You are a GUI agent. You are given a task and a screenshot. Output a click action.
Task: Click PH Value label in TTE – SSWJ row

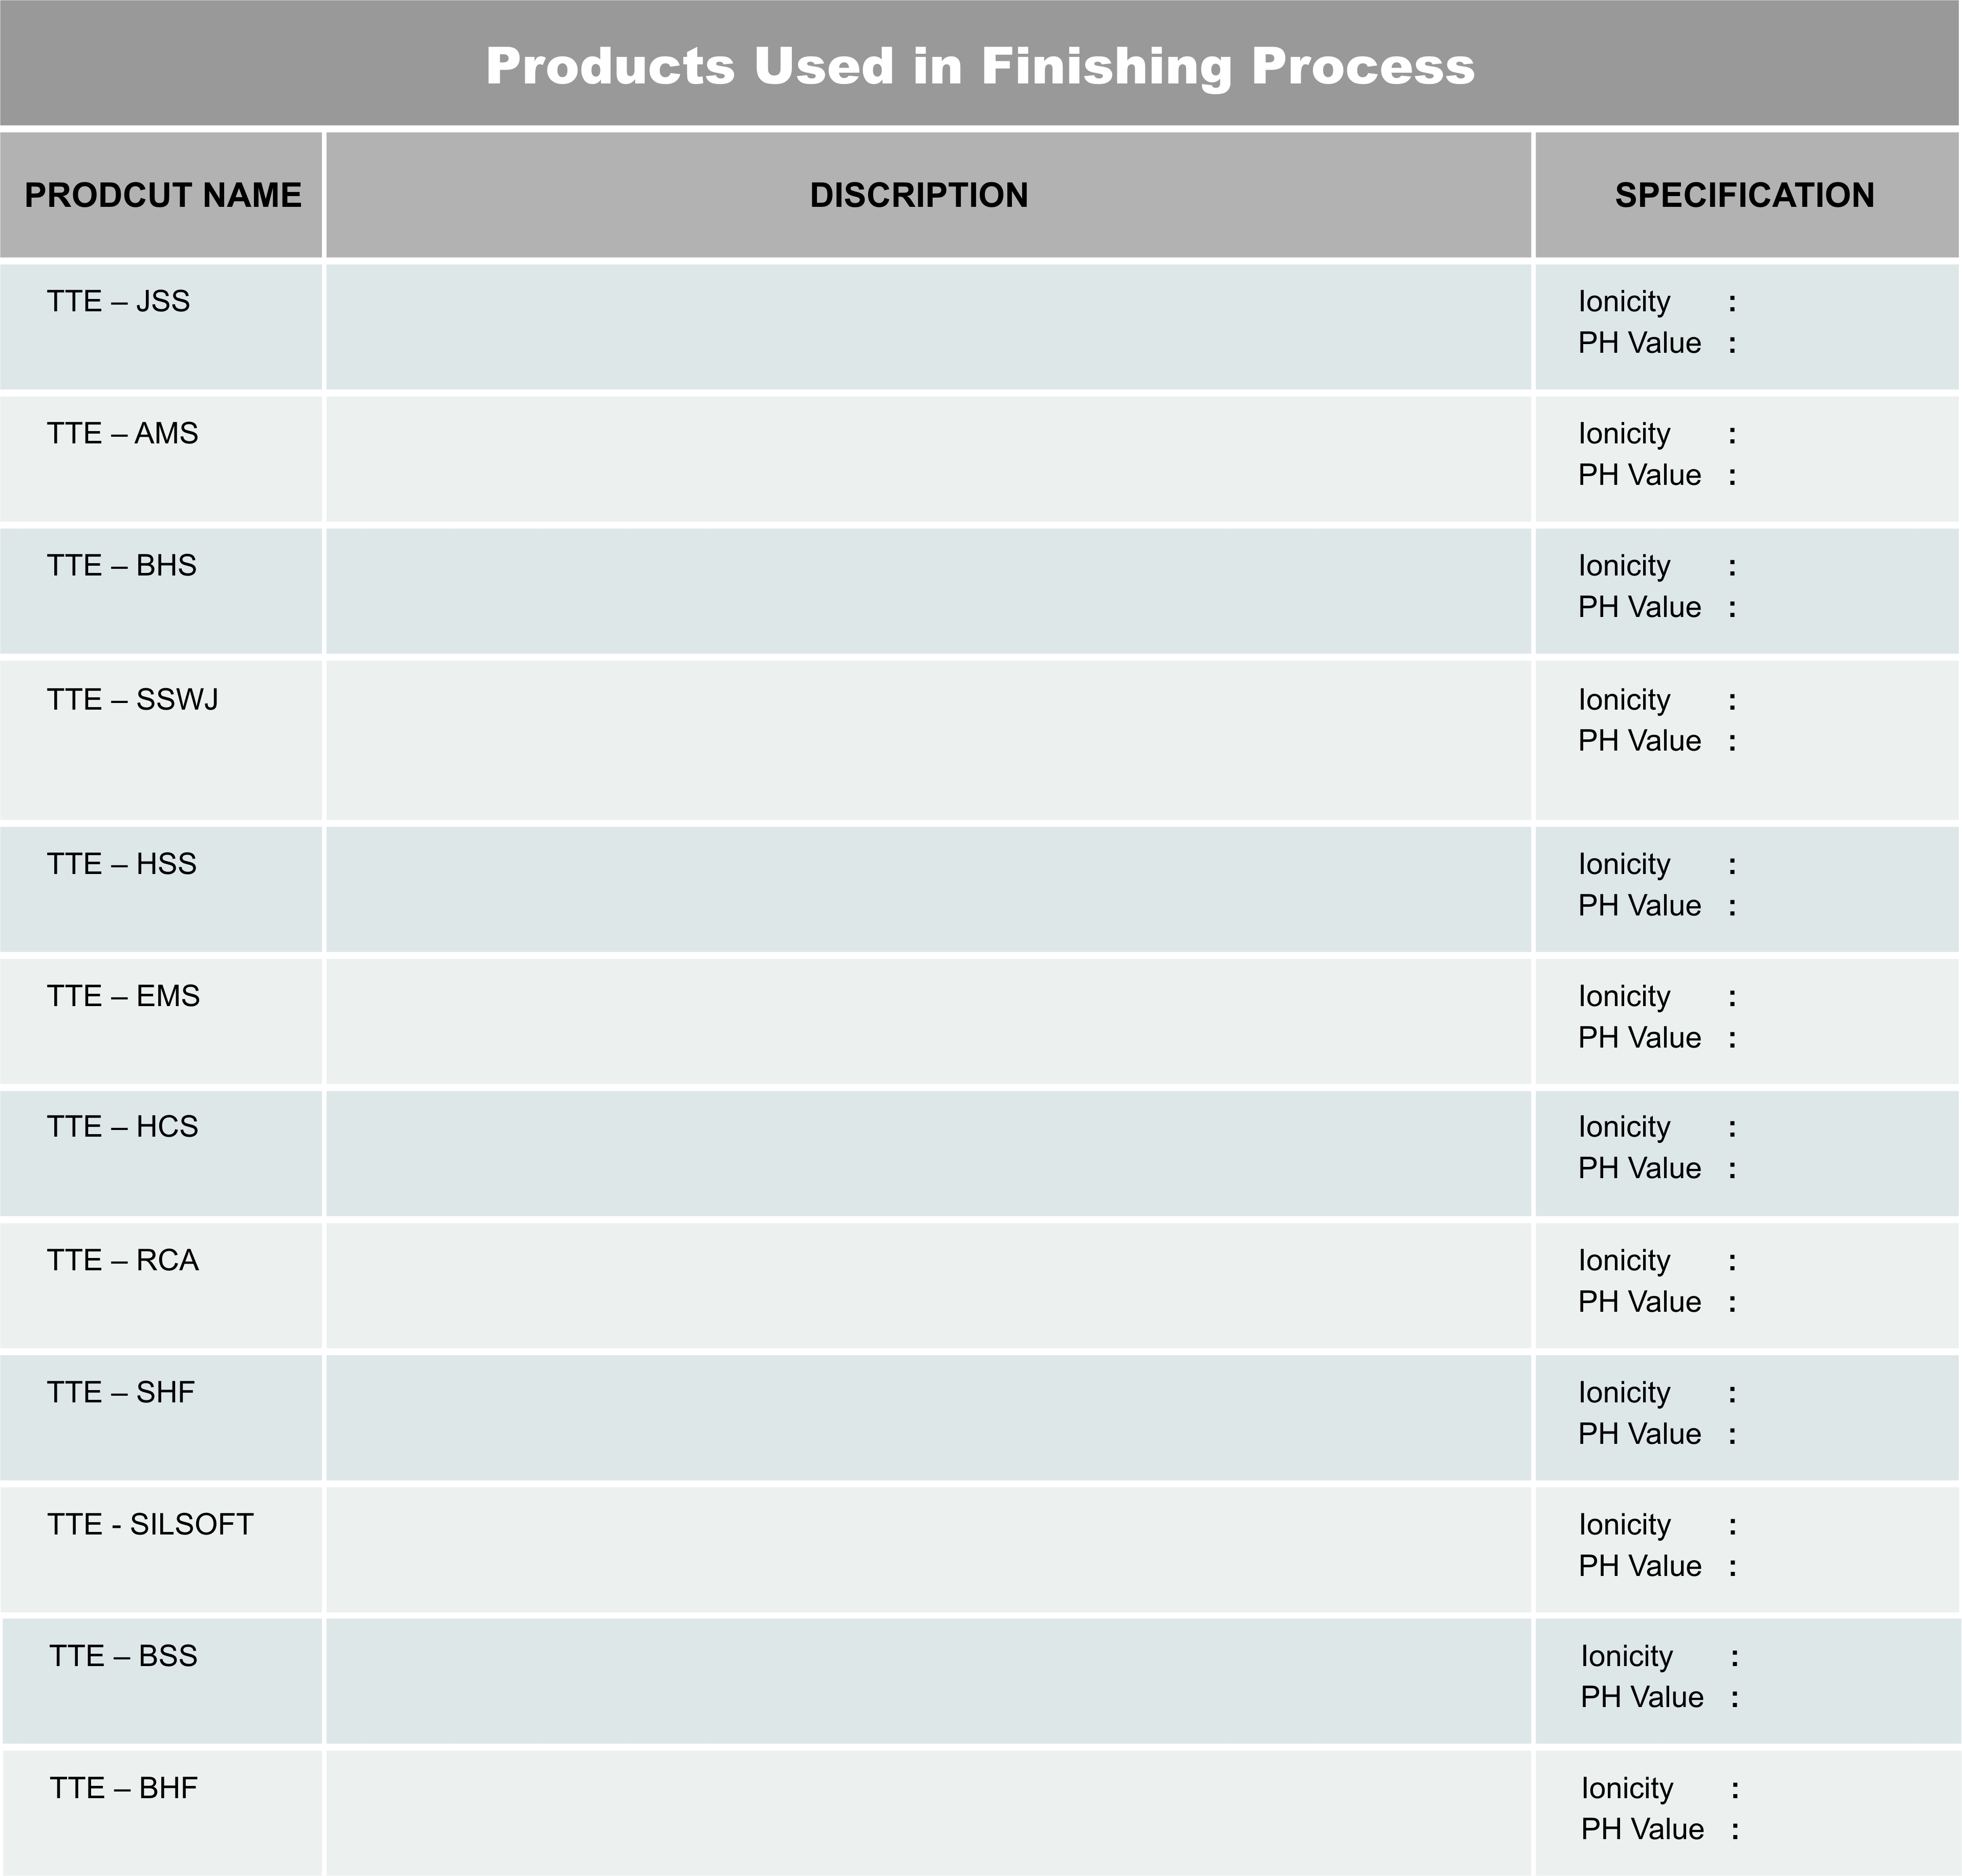pos(1639,741)
